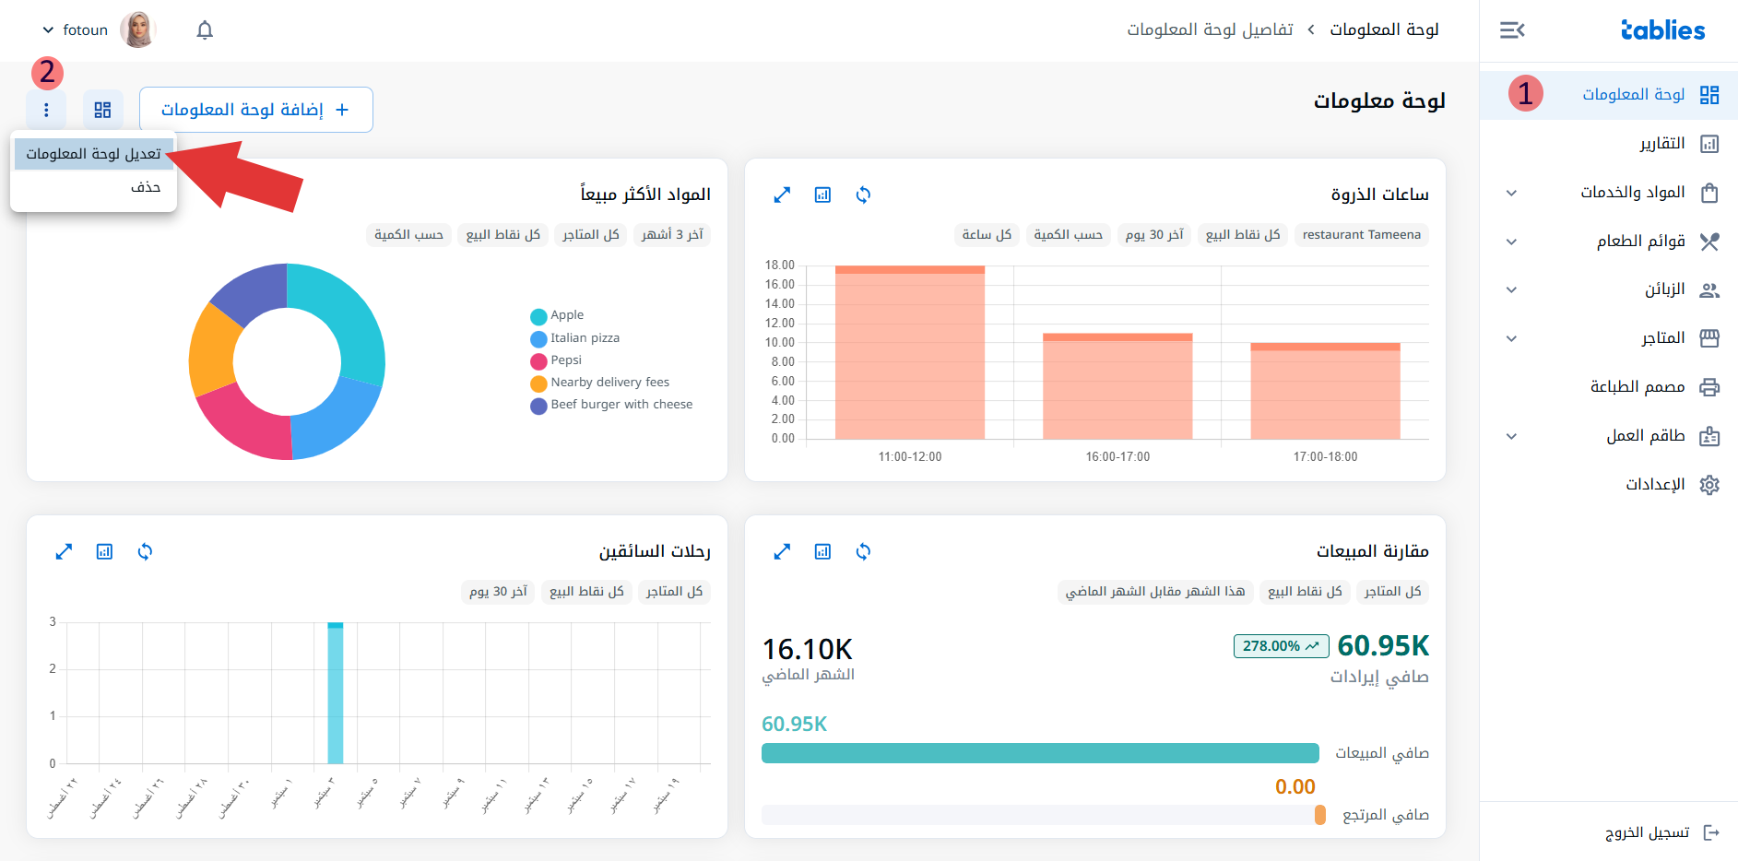1738x861 pixels.
Task: Click كل ساعة filter chip
Action: tap(987, 235)
